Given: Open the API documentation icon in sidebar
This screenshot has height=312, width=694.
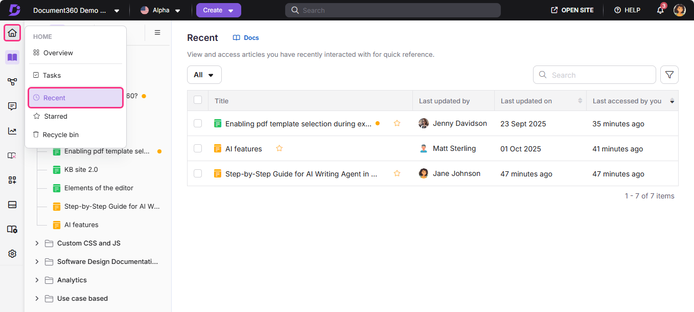Looking at the screenshot, I should click(x=12, y=229).
